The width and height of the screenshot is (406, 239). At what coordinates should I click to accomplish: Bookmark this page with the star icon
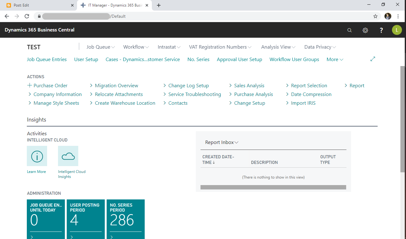[375, 16]
